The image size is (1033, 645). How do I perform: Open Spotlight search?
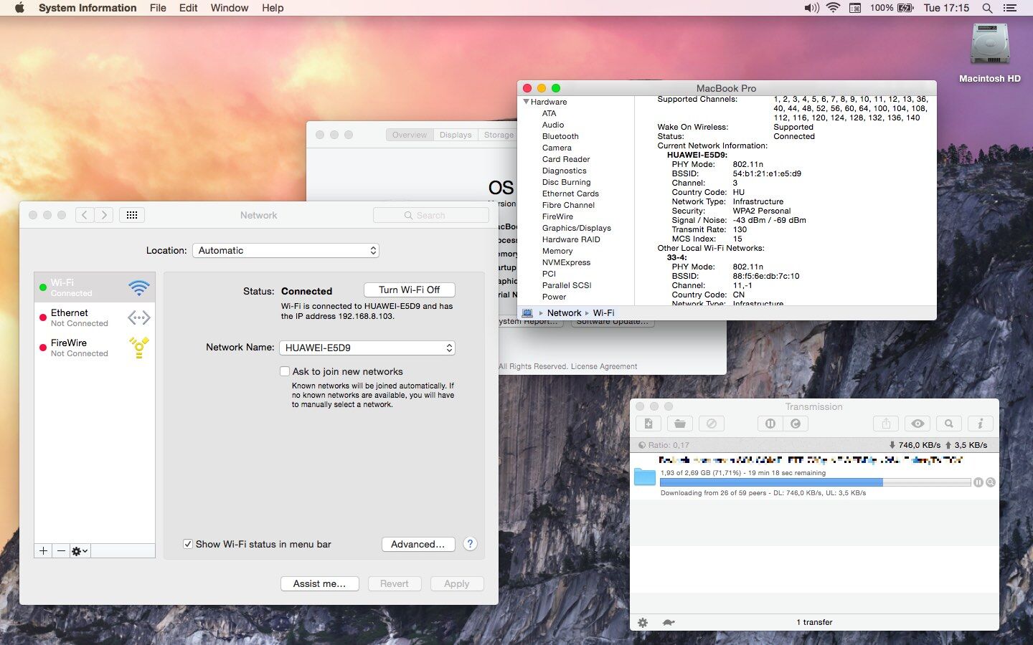[x=987, y=8]
